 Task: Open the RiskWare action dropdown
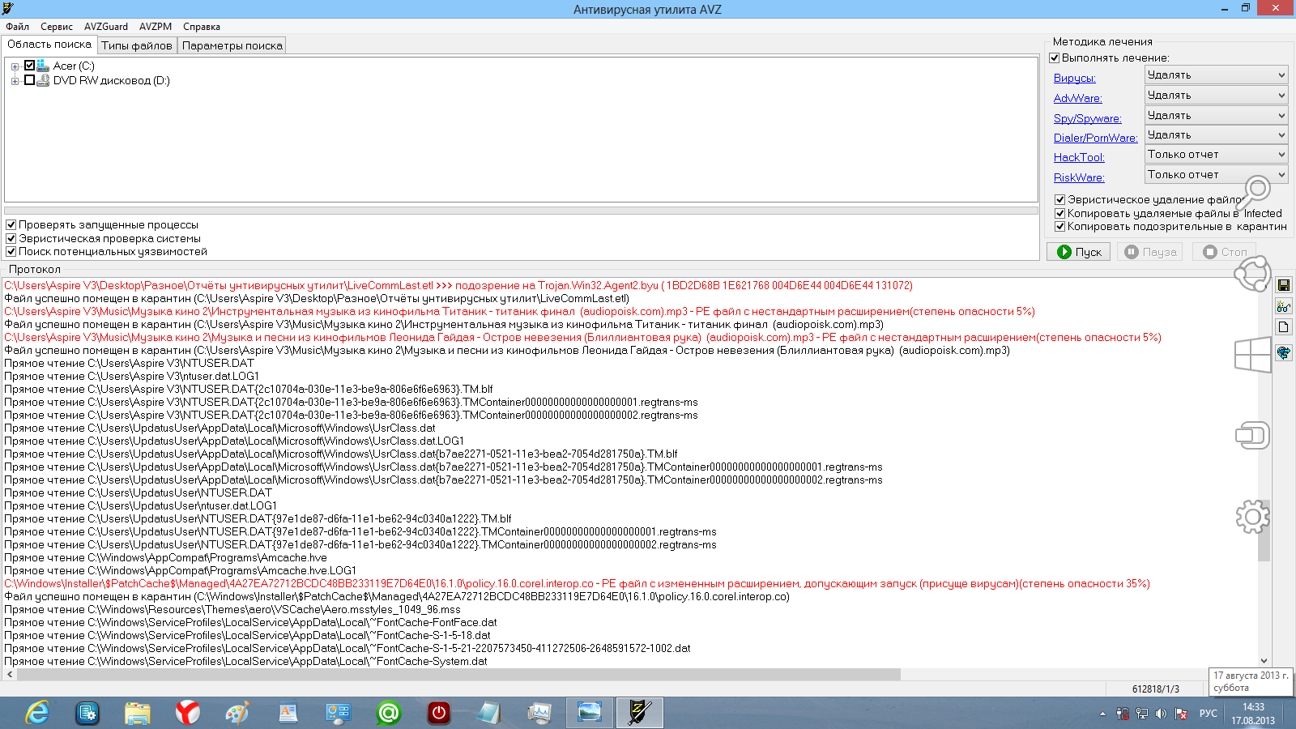(x=1216, y=174)
